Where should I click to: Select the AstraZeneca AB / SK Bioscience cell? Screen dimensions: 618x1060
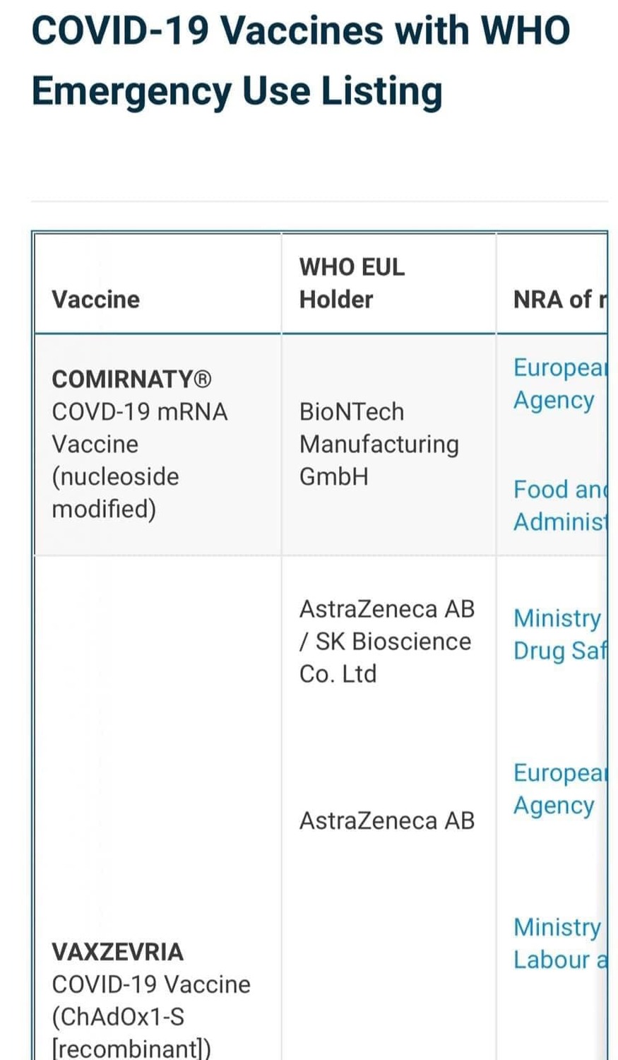coord(387,641)
